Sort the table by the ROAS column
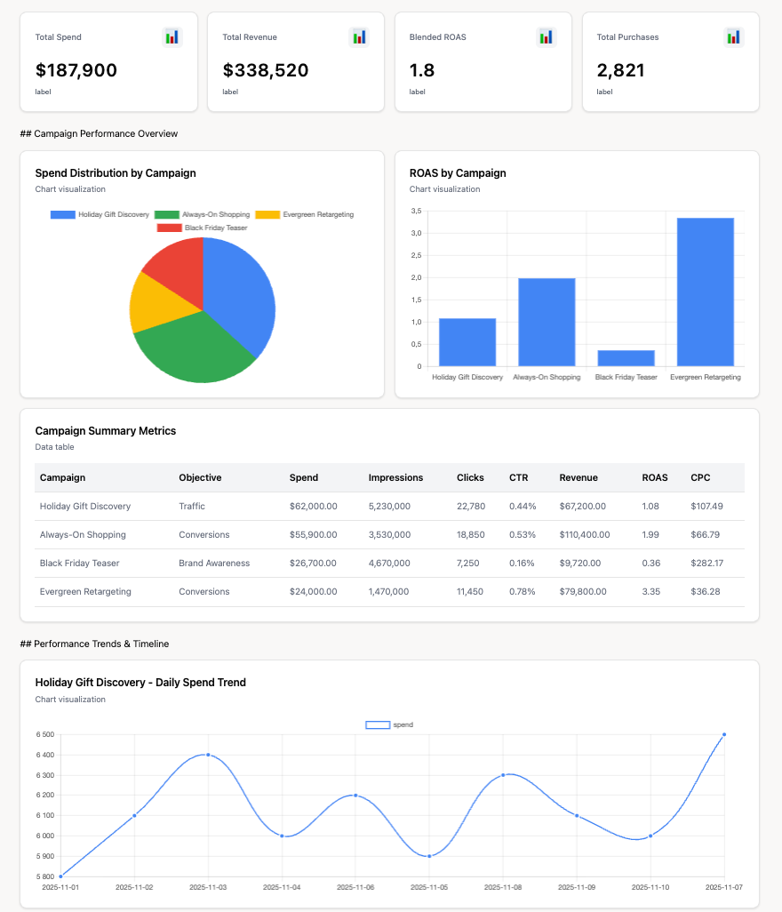 653,477
